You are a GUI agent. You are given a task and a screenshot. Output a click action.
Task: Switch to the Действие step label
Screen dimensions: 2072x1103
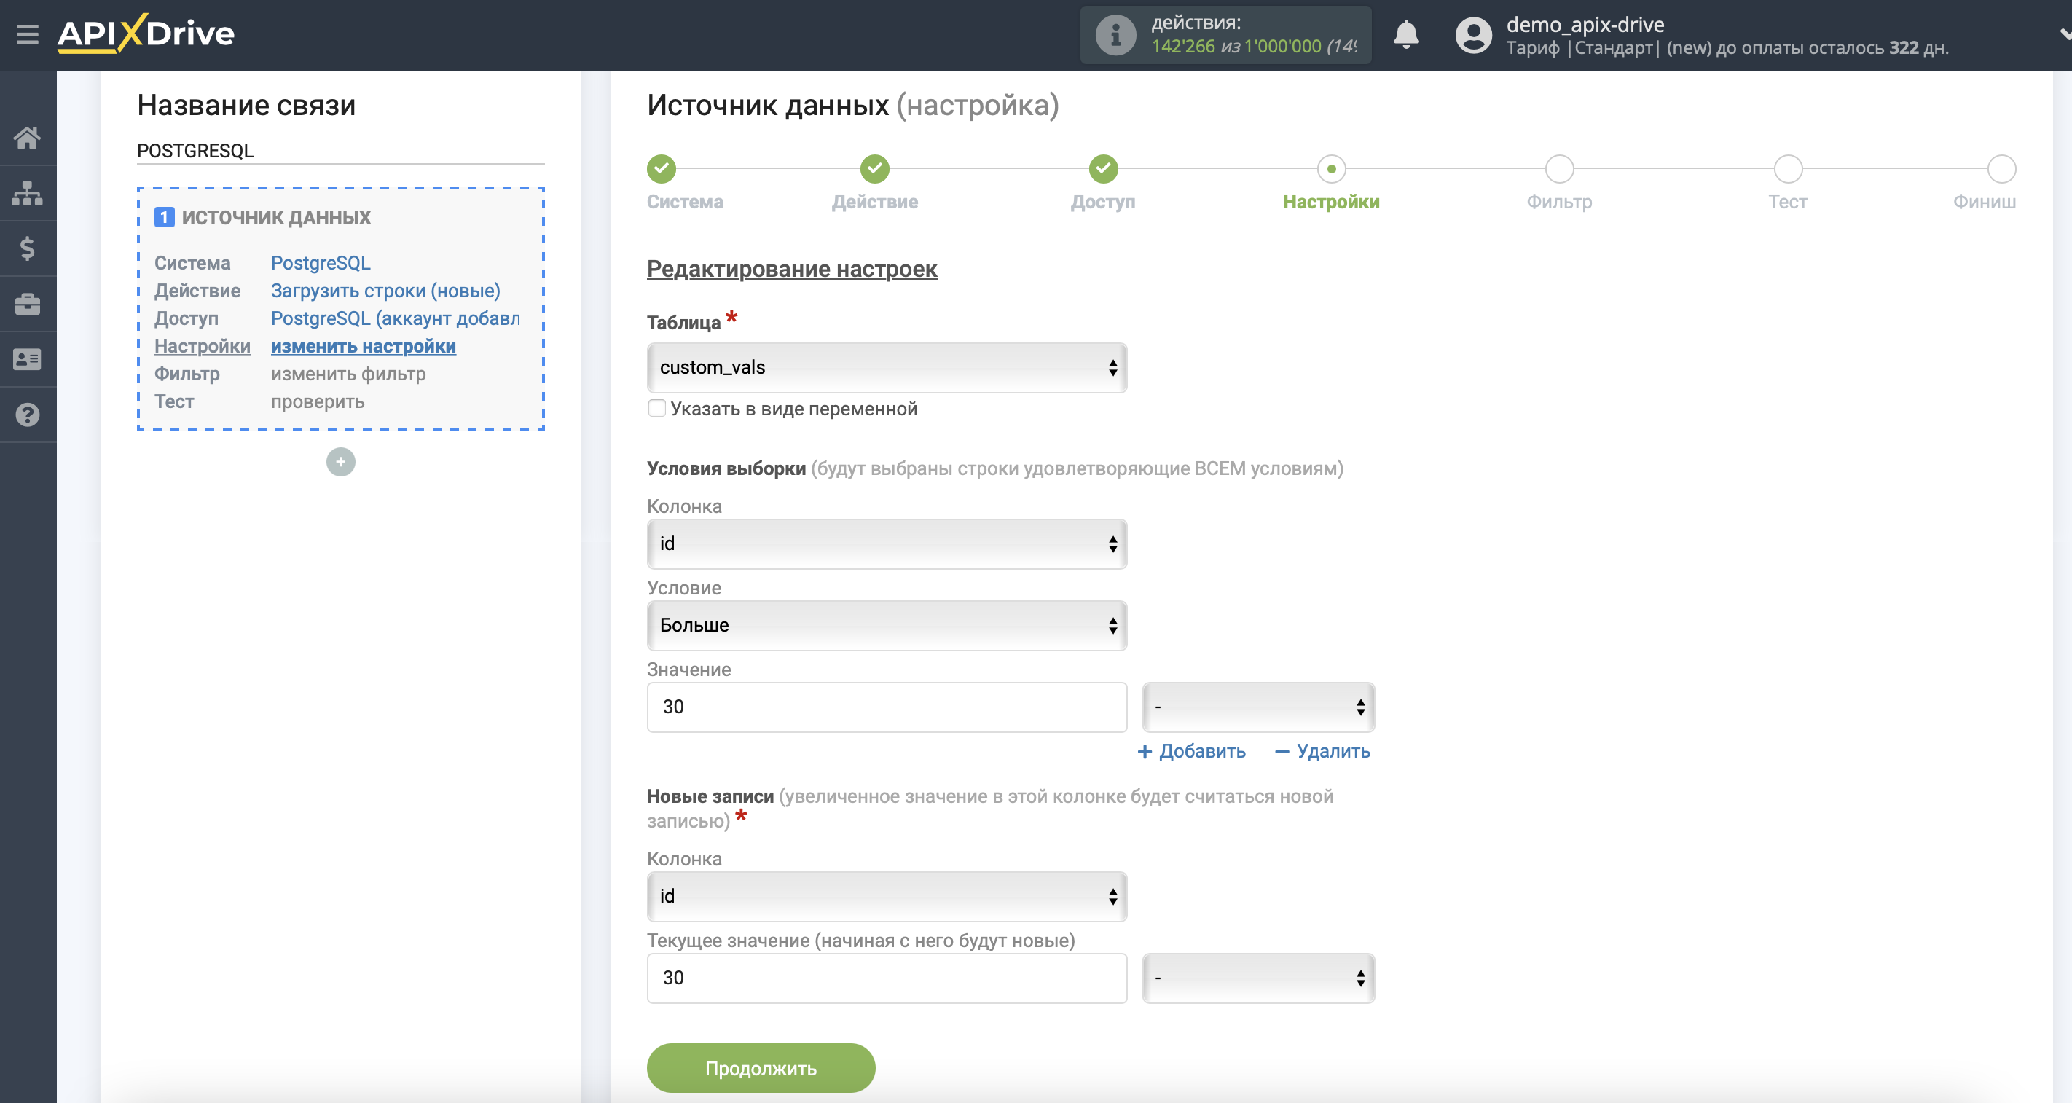tap(874, 202)
